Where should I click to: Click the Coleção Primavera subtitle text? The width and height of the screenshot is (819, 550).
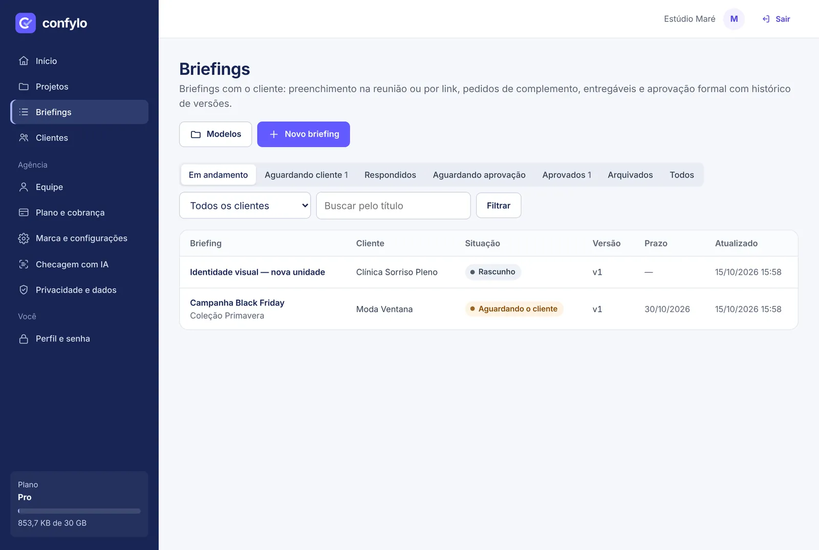click(227, 316)
